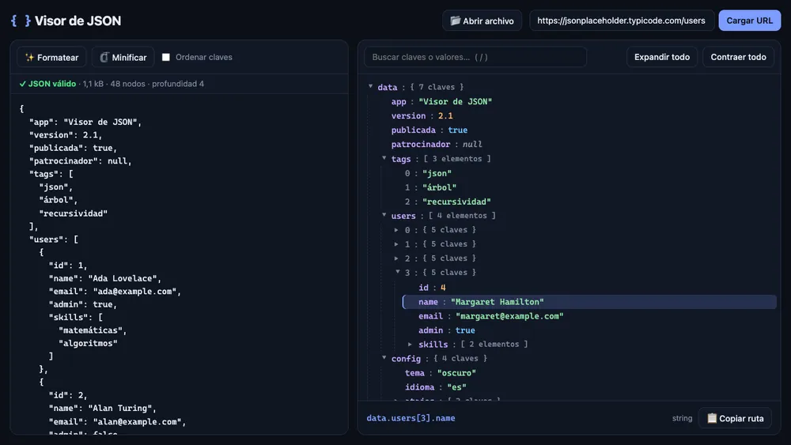Focus the URL input field
The height and width of the screenshot is (445, 791).
click(x=622, y=21)
